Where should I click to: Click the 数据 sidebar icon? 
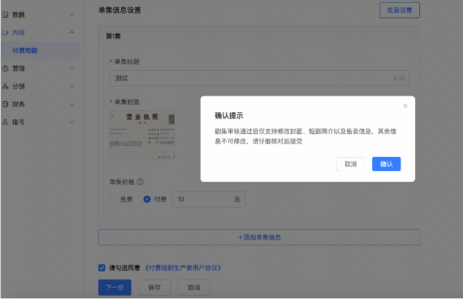point(5,14)
